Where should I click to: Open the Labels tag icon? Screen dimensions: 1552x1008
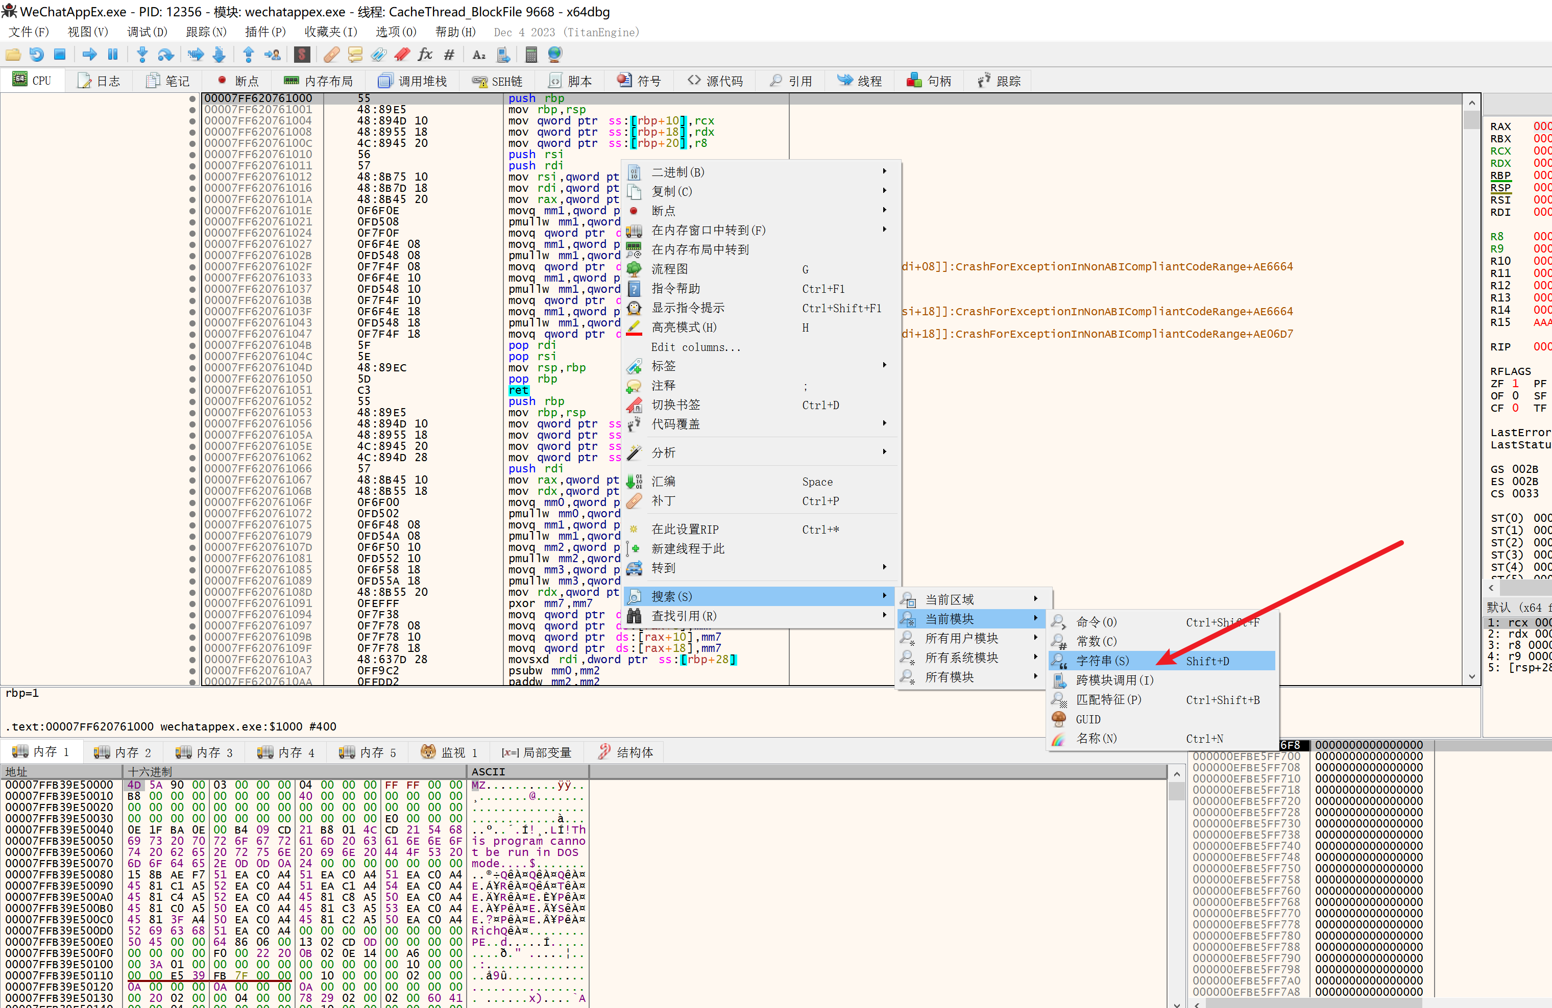(378, 55)
